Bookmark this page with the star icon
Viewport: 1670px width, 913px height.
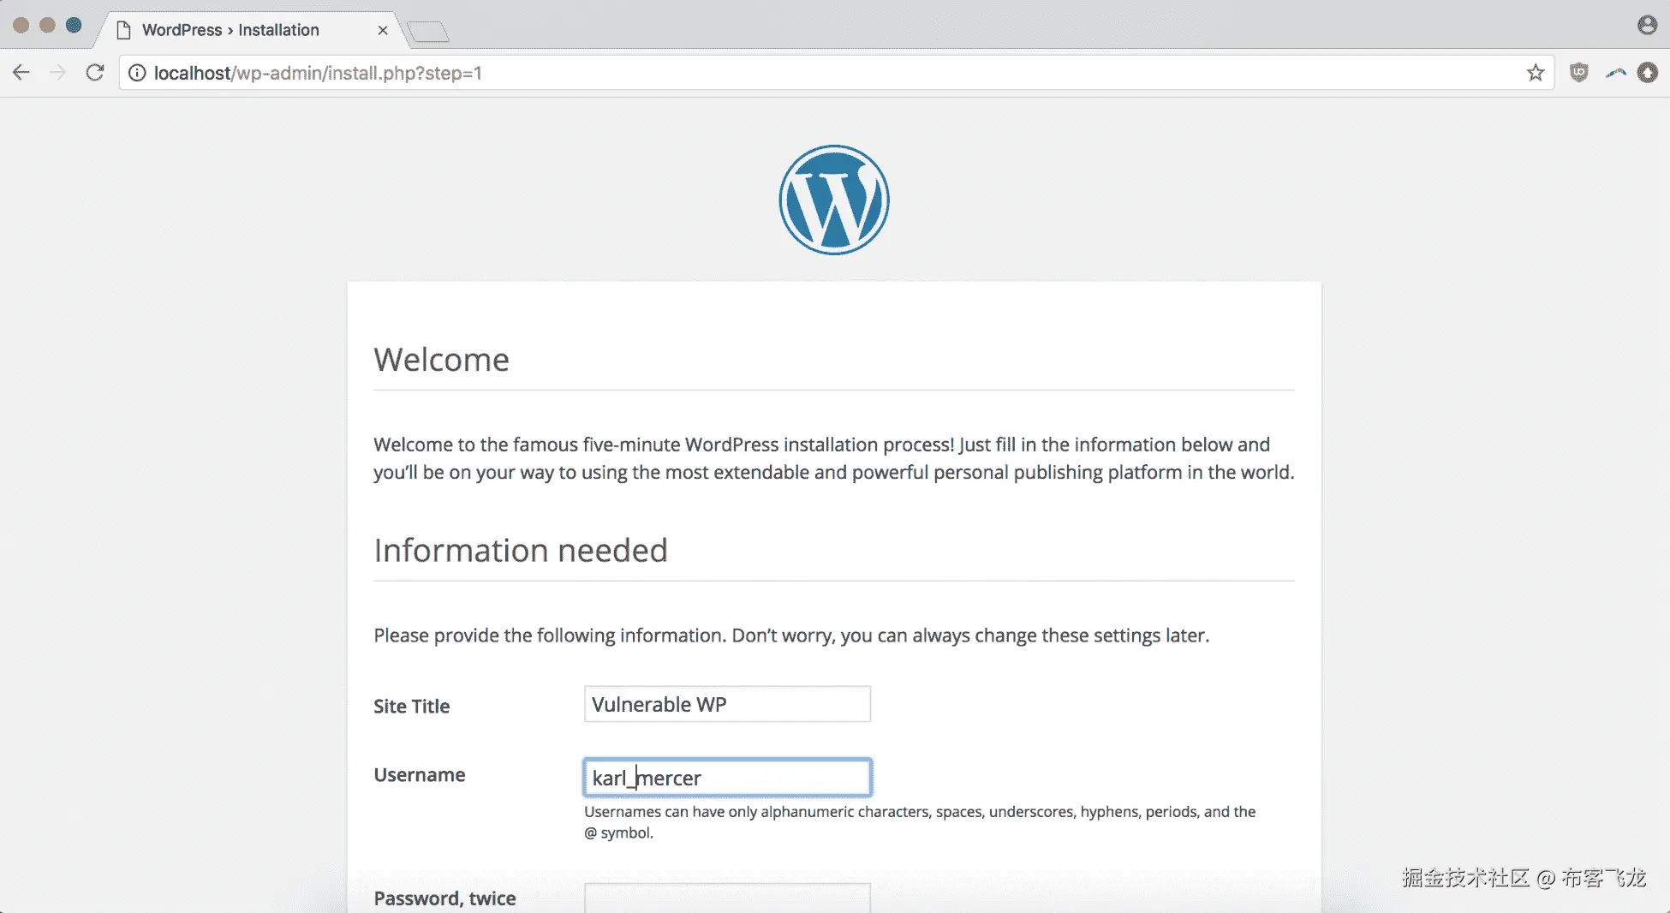tap(1536, 73)
